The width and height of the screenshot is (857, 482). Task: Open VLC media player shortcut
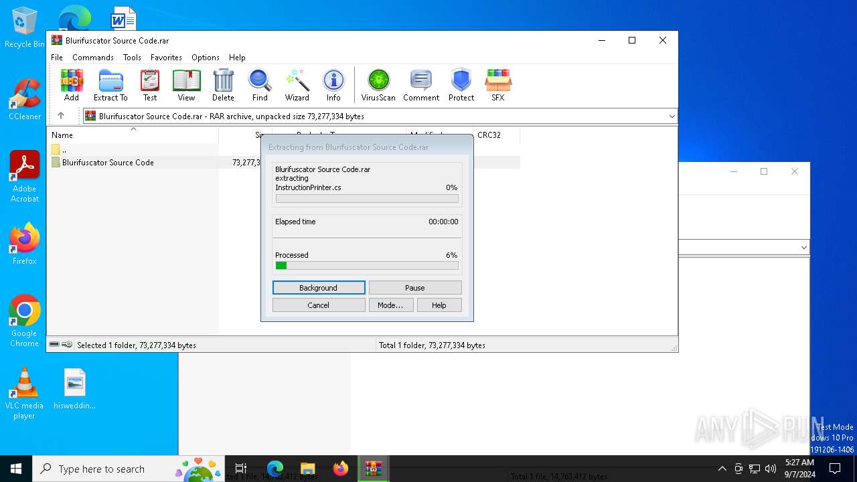coord(25,394)
